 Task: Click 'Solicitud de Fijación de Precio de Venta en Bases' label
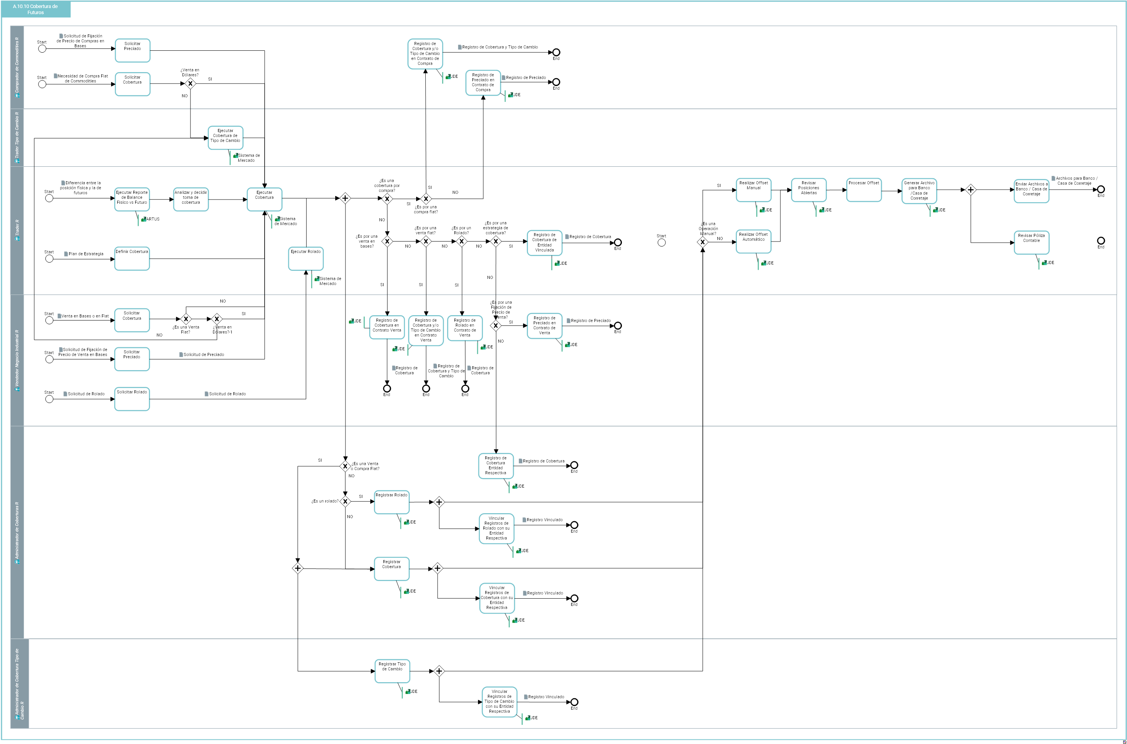(83, 352)
